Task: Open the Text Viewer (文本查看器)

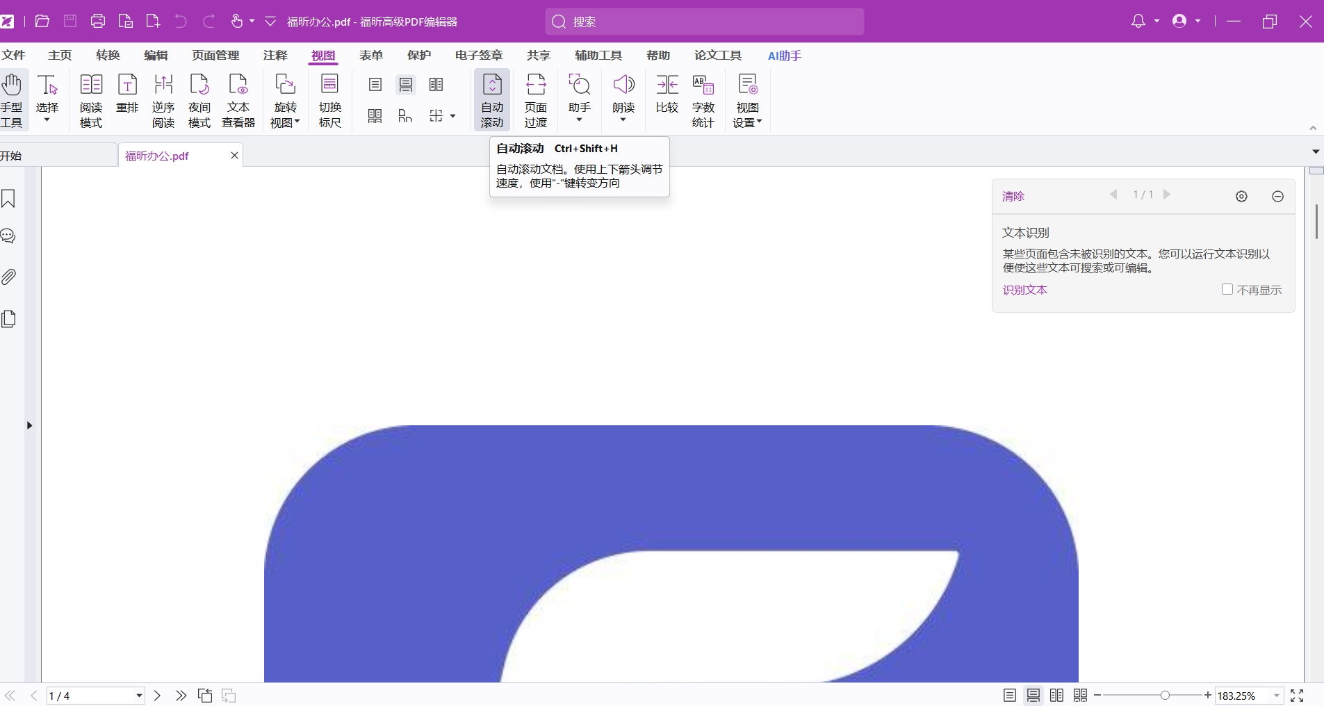Action: (238, 101)
